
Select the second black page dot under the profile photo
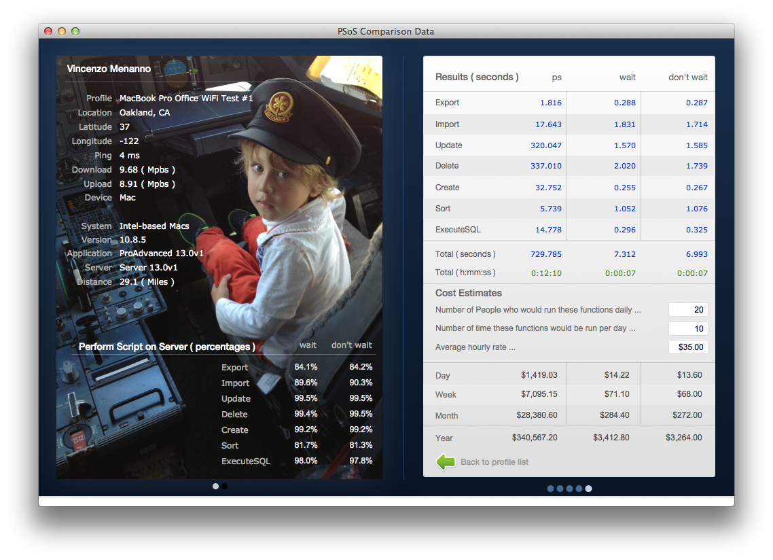[x=224, y=487]
